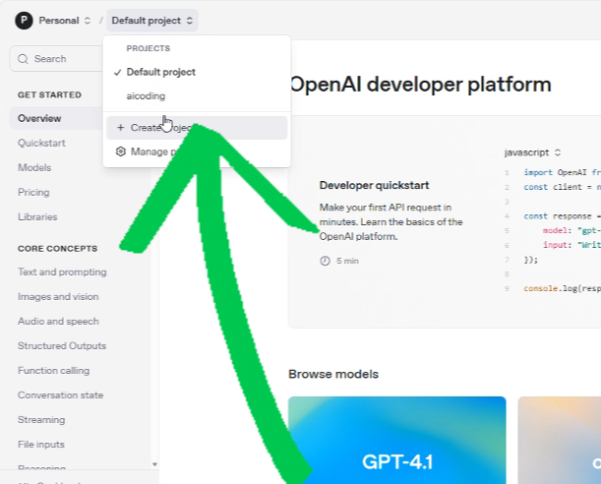Select the checked Default project entry
The image size is (601, 484).
tap(197, 72)
